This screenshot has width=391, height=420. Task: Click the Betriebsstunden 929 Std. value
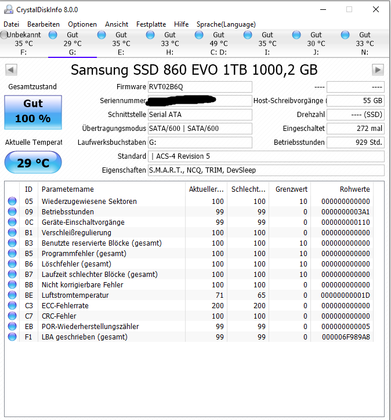tap(356, 143)
